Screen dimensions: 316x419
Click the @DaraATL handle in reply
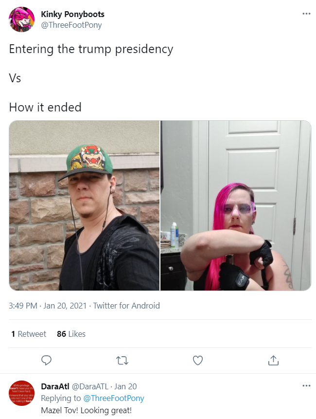[90, 386]
